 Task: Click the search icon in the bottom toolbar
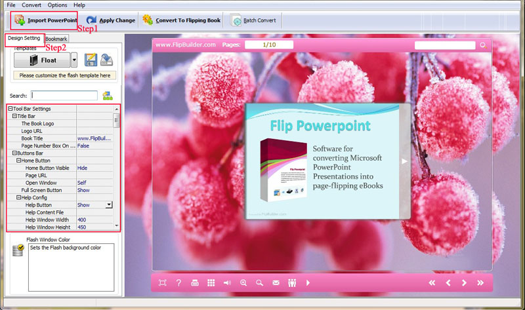pyautogui.click(x=259, y=283)
